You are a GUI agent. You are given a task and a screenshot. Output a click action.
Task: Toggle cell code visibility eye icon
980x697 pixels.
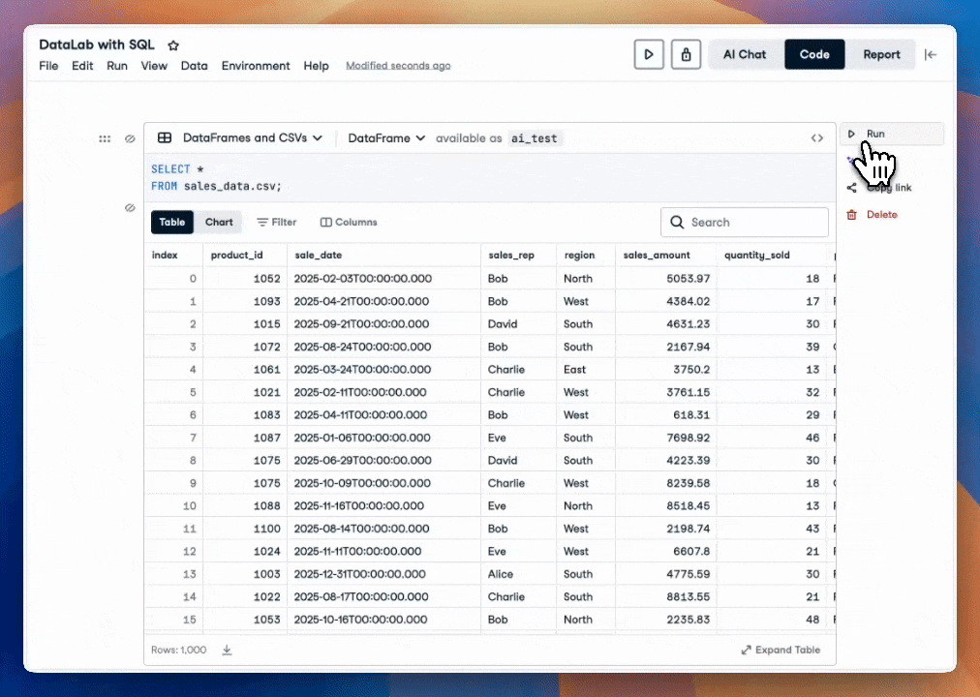(130, 138)
